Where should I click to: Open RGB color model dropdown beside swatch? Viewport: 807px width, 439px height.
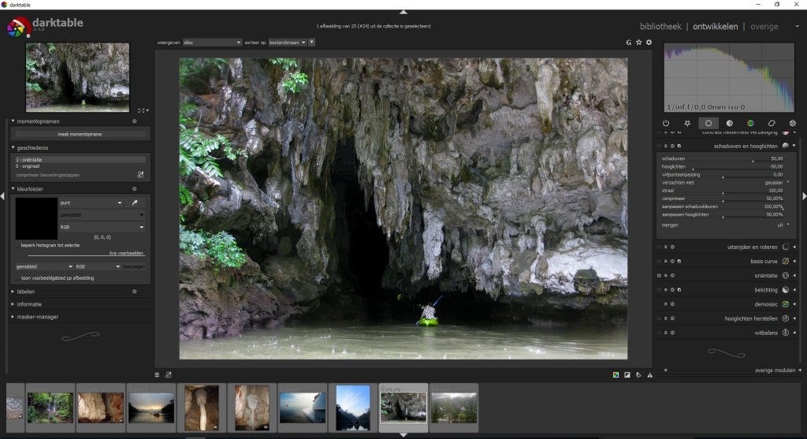[102, 227]
